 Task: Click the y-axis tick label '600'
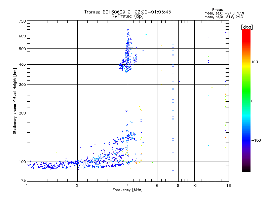tap(22, 36)
